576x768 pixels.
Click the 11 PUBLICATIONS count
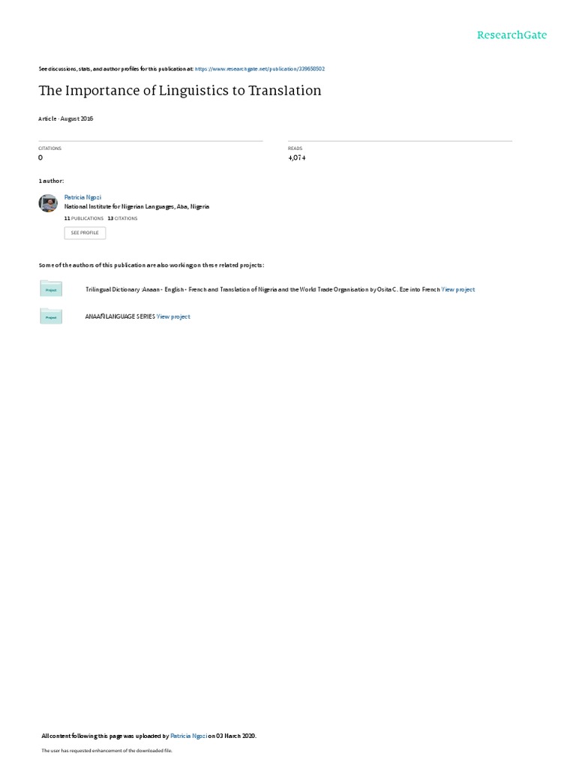[84, 218]
